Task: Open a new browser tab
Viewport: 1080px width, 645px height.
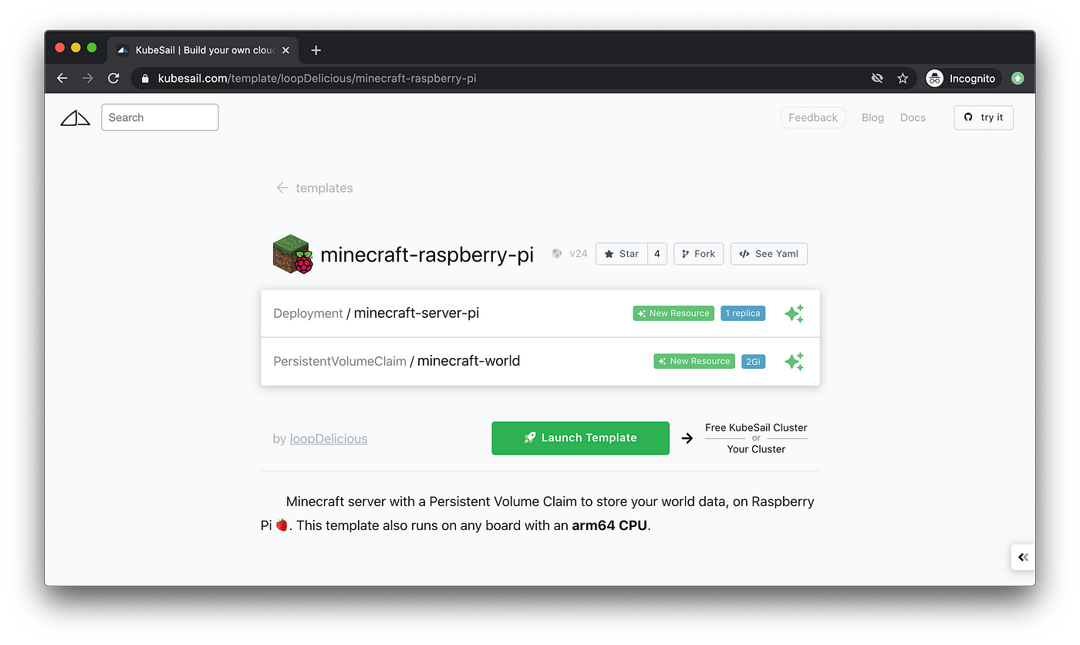Action: coord(316,50)
